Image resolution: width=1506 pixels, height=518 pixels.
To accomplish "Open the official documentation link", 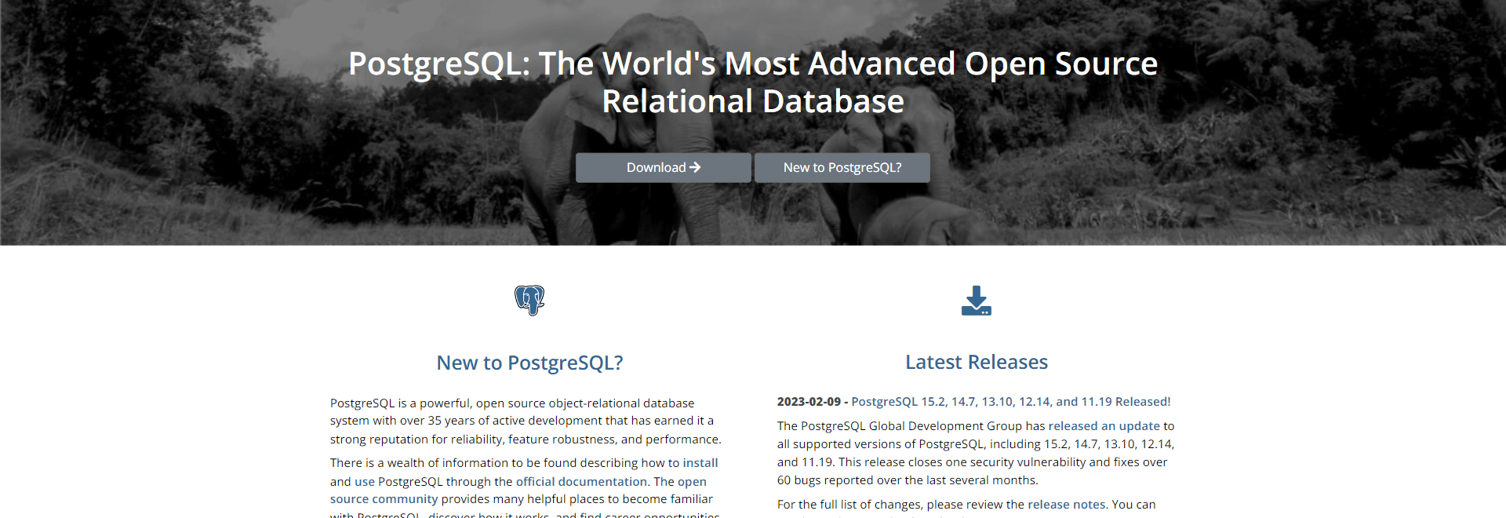I will click(x=581, y=482).
